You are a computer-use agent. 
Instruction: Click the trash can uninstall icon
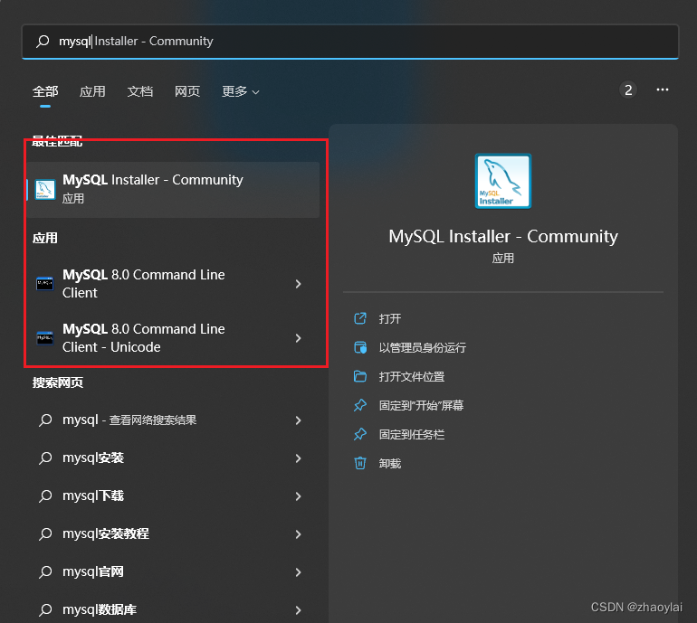(x=360, y=463)
